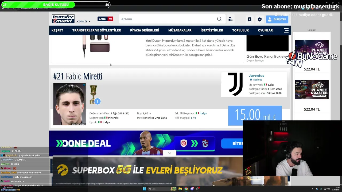This screenshot has width=342, height=192.
Task: Open Fabio Miretti's profile photo
Action: click(69, 104)
